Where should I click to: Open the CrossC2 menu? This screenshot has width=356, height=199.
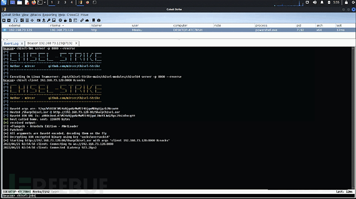tap(73, 15)
